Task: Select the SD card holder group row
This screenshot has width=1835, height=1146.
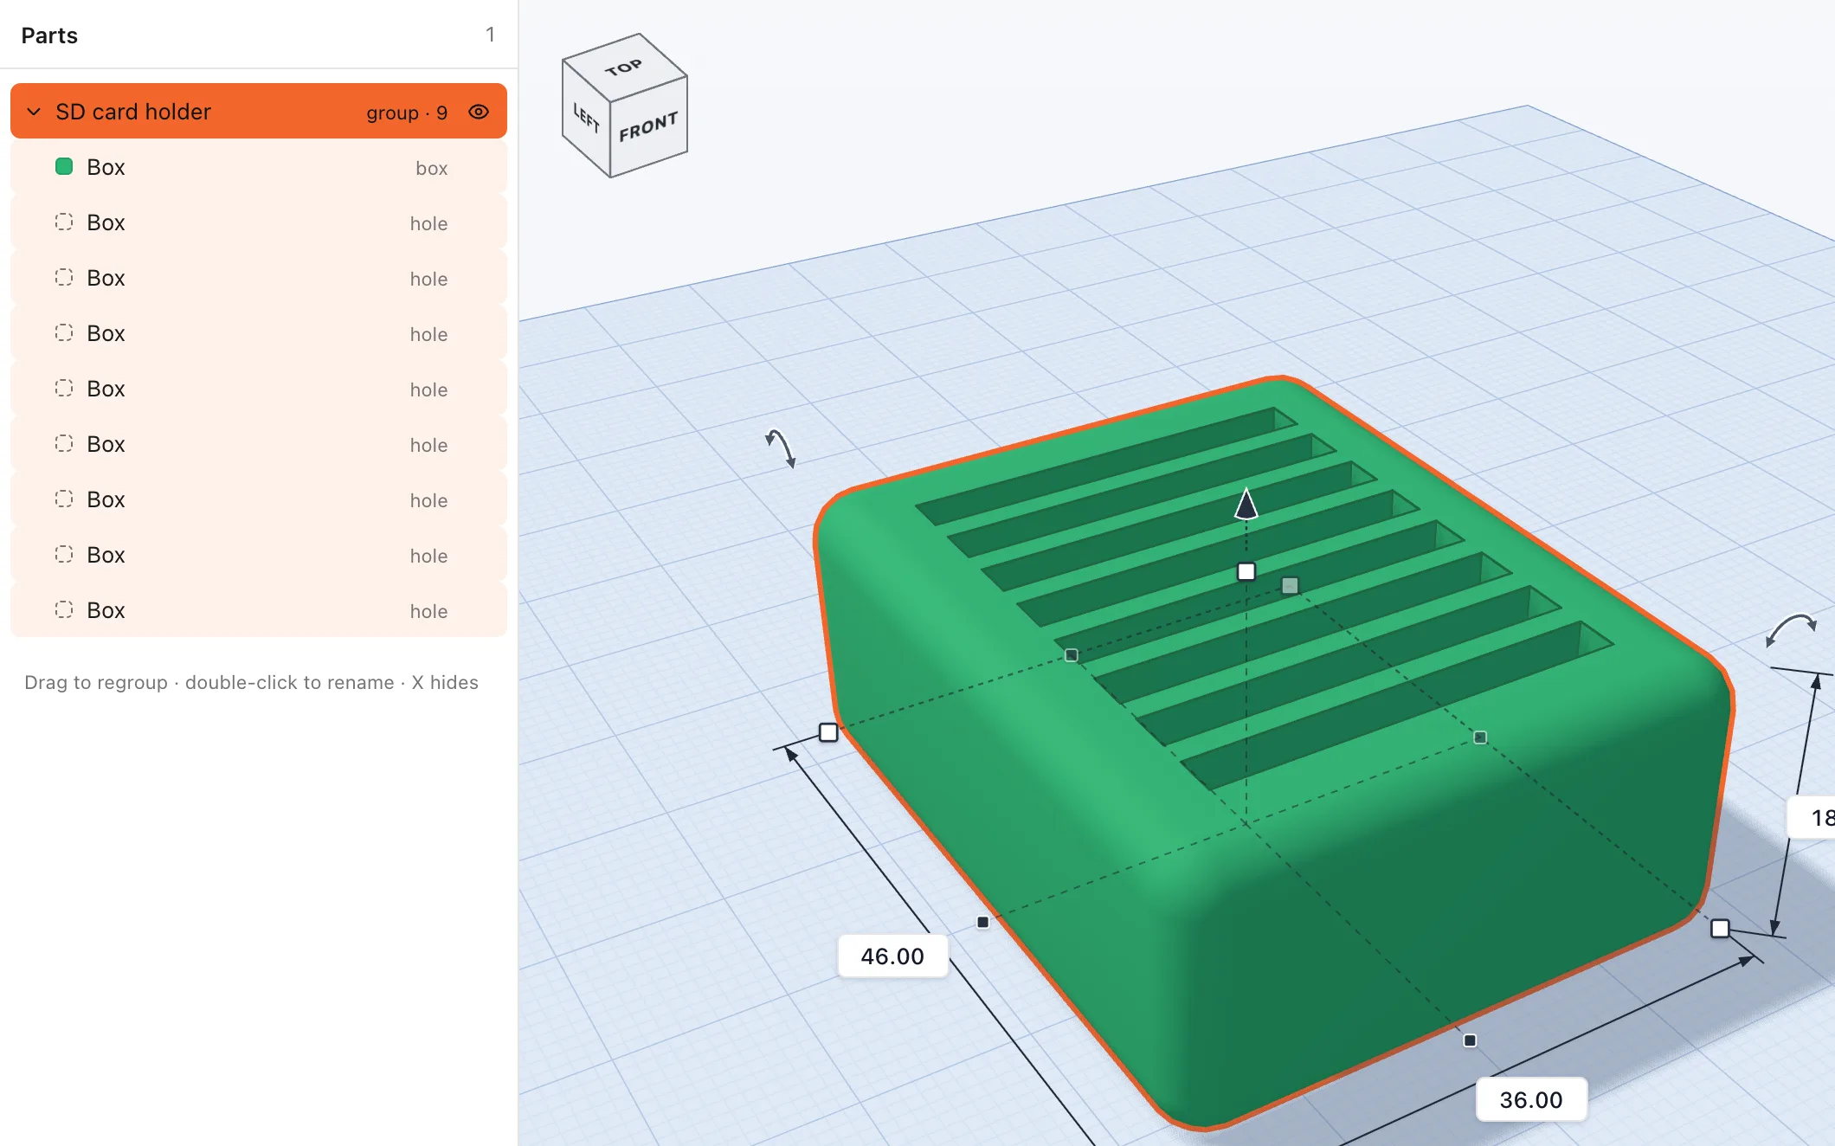Action: click(x=258, y=111)
